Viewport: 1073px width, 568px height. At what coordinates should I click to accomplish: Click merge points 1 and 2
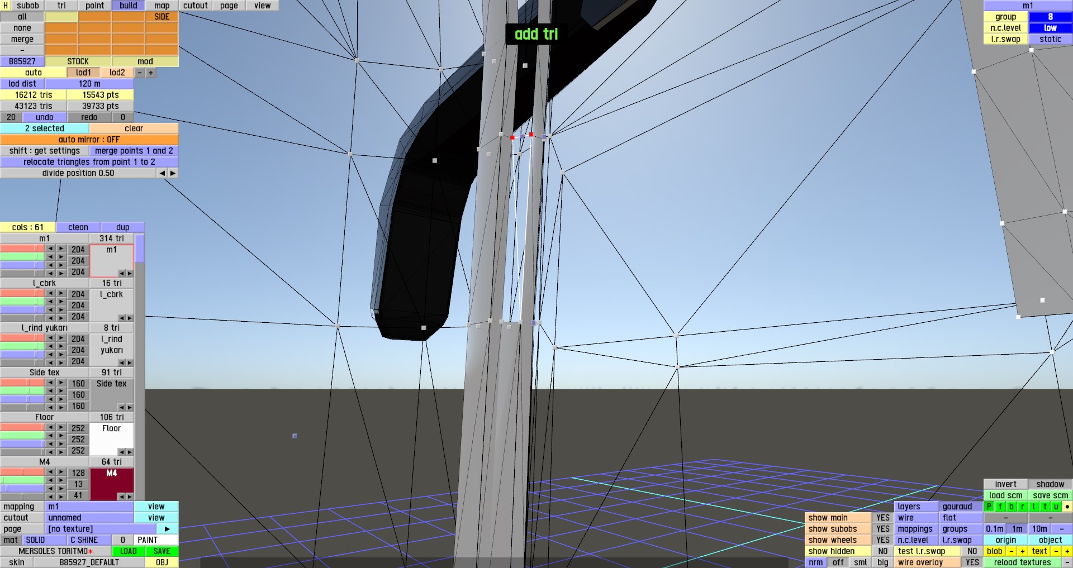pos(134,151)
